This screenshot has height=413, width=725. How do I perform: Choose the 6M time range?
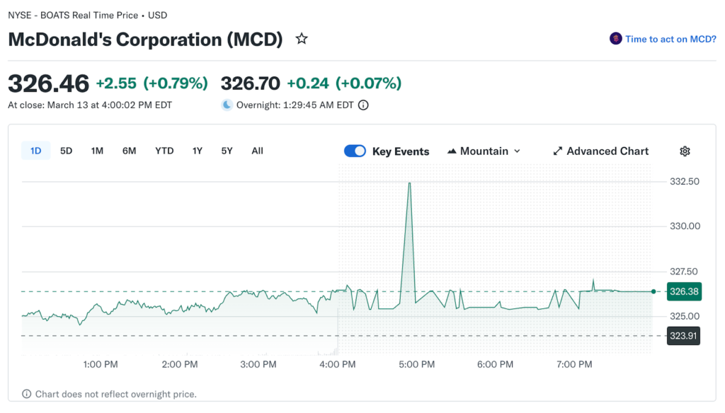click(129, 151)
